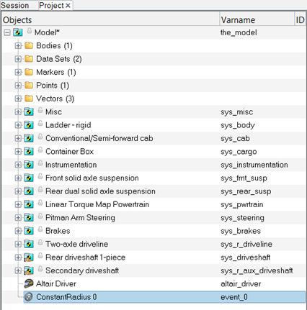Viewport: 307px width, 310px height.
Task: Expand the Data Sets folder
Action: [x=18, y=59]
